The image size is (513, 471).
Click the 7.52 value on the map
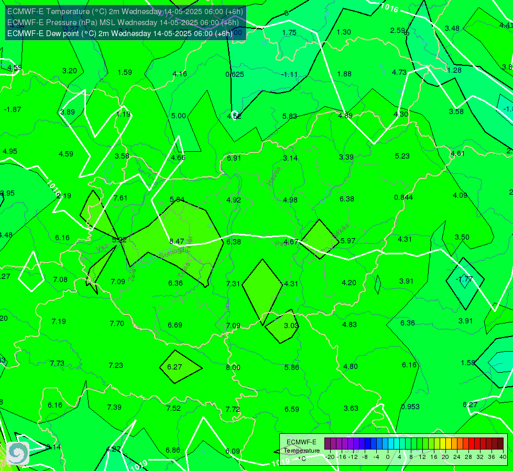173,408
